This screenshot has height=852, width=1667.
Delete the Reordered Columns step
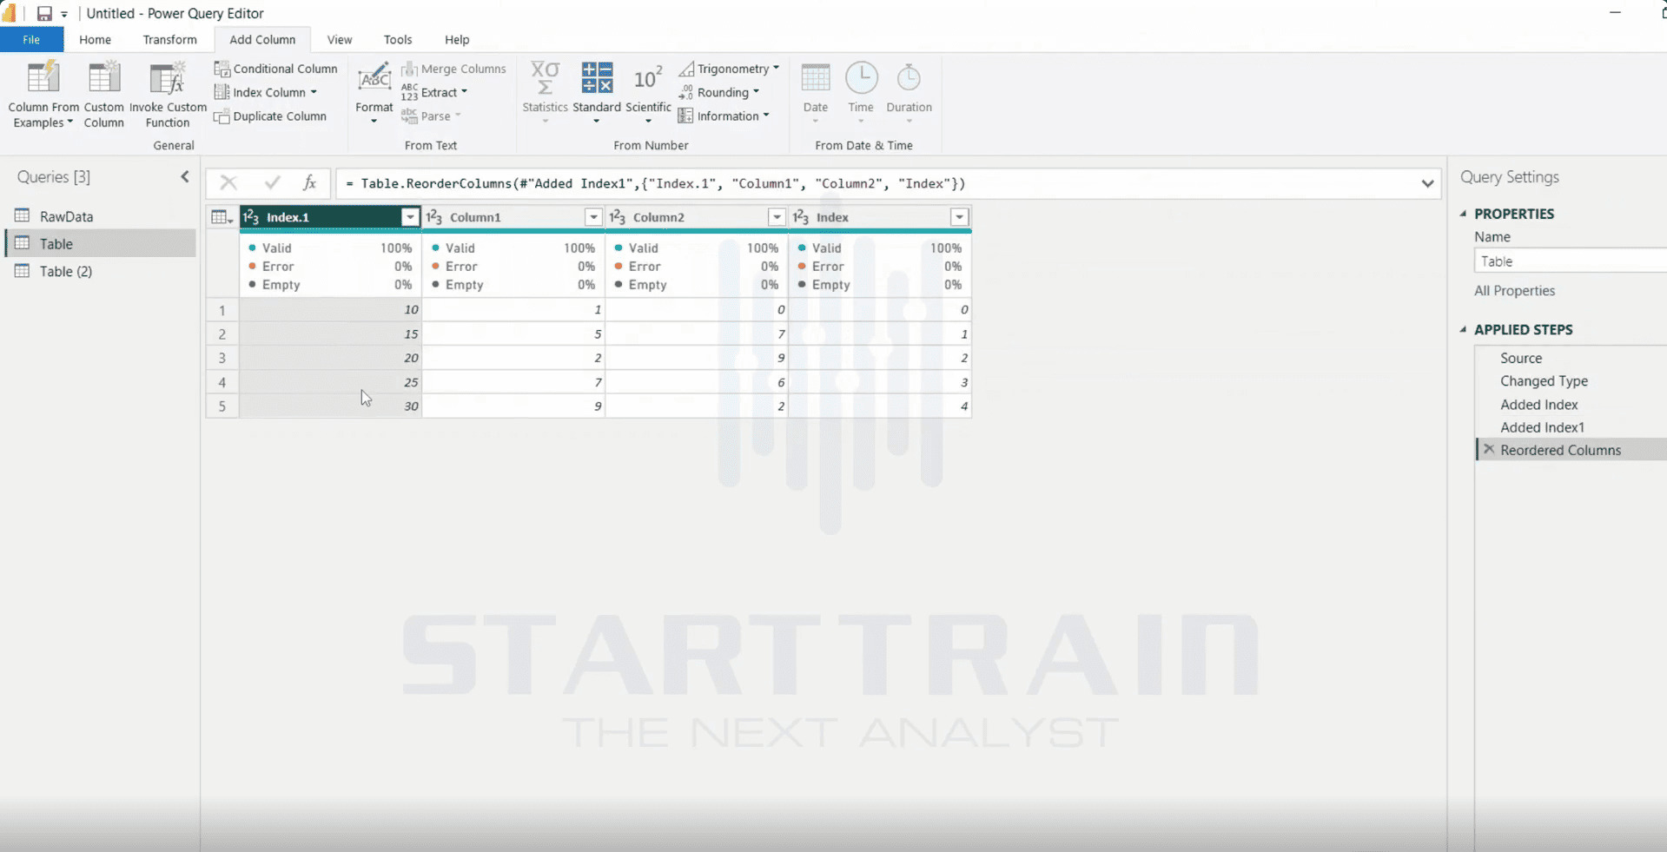(1489, 450)
